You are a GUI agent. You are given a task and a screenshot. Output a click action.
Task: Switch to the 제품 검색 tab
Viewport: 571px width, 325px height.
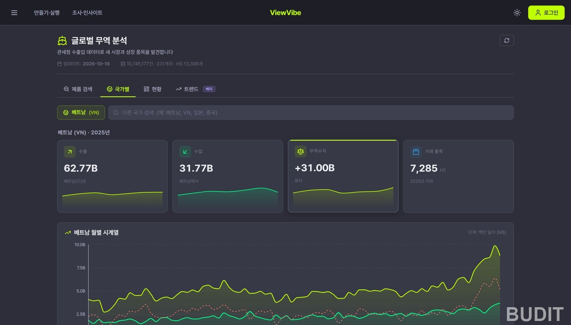click(x=78, y=89)
